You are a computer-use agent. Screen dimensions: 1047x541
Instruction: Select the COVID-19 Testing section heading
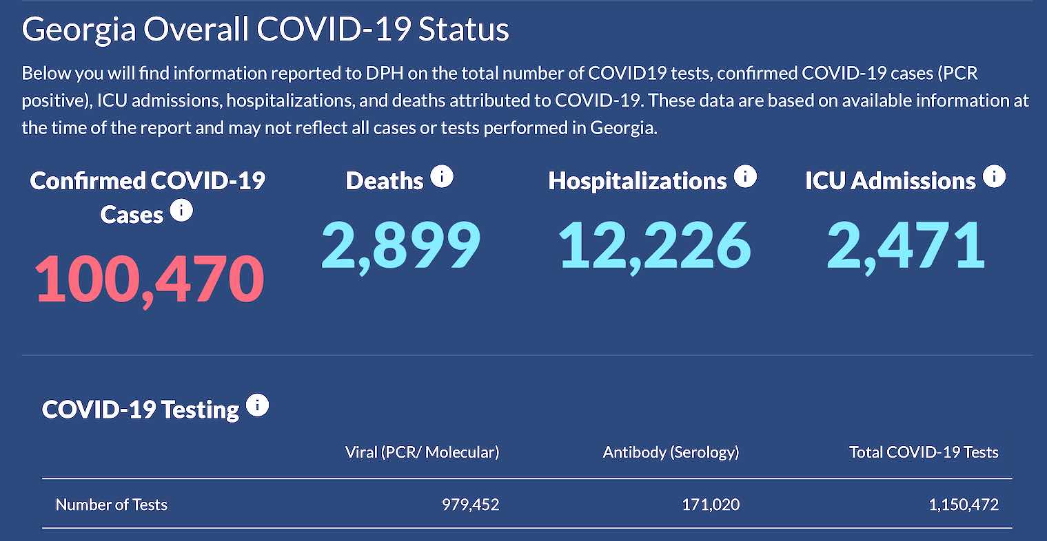(x=138, y=408)
